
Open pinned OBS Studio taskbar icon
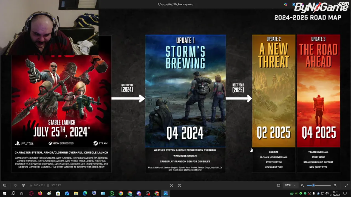tap(148, 193)
